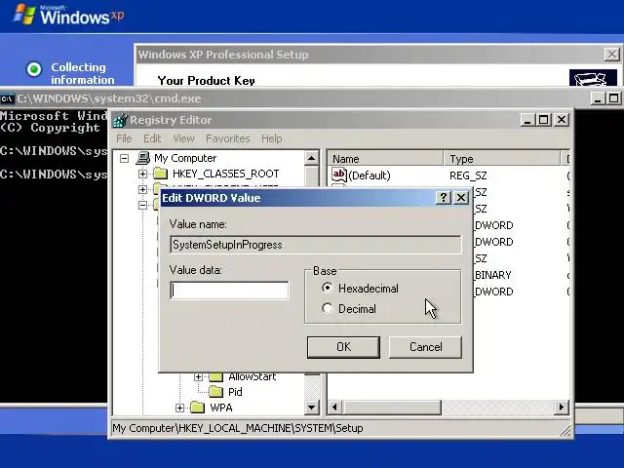Maximize the Registry Editor window
Viewport: 624px width, 468px height.
click(544, 119)
